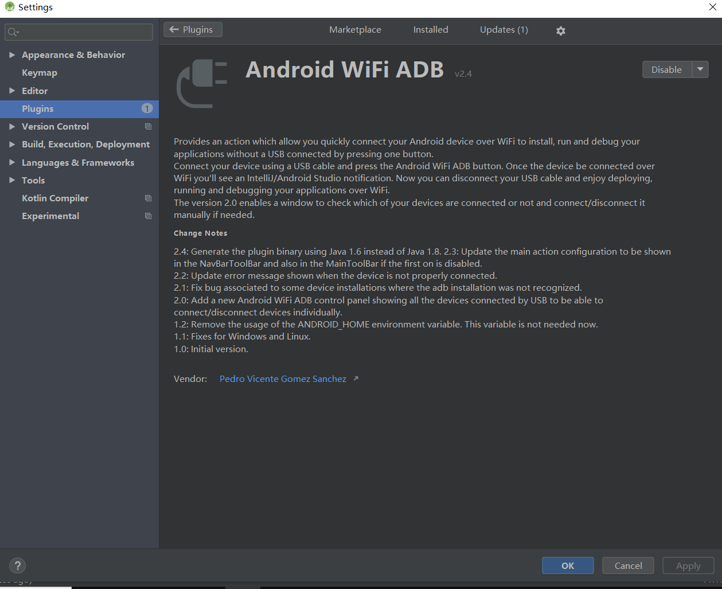Click the Android WiFi ADB title

click(x=345, y=69)
